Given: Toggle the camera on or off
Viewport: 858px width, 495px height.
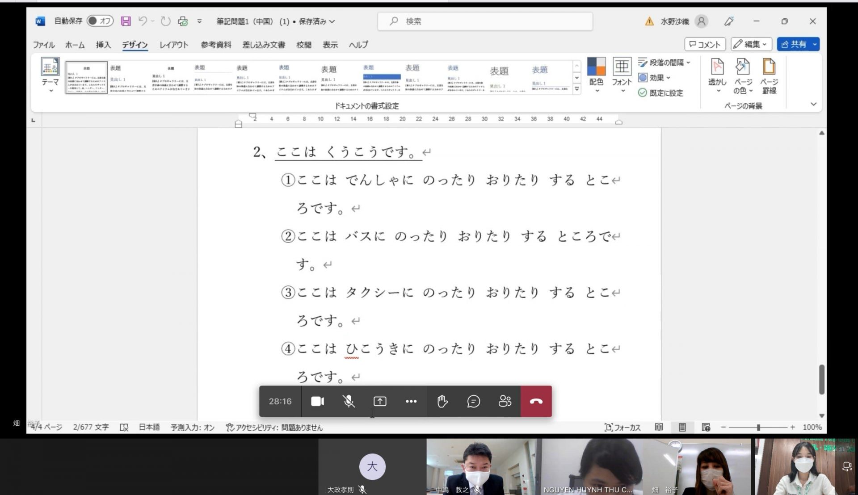Looking at the screenshot, I should point(317,401).
